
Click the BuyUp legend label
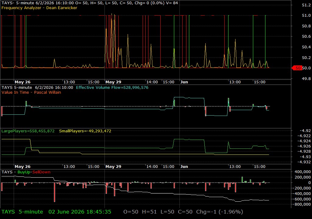(x=24, y=172)
